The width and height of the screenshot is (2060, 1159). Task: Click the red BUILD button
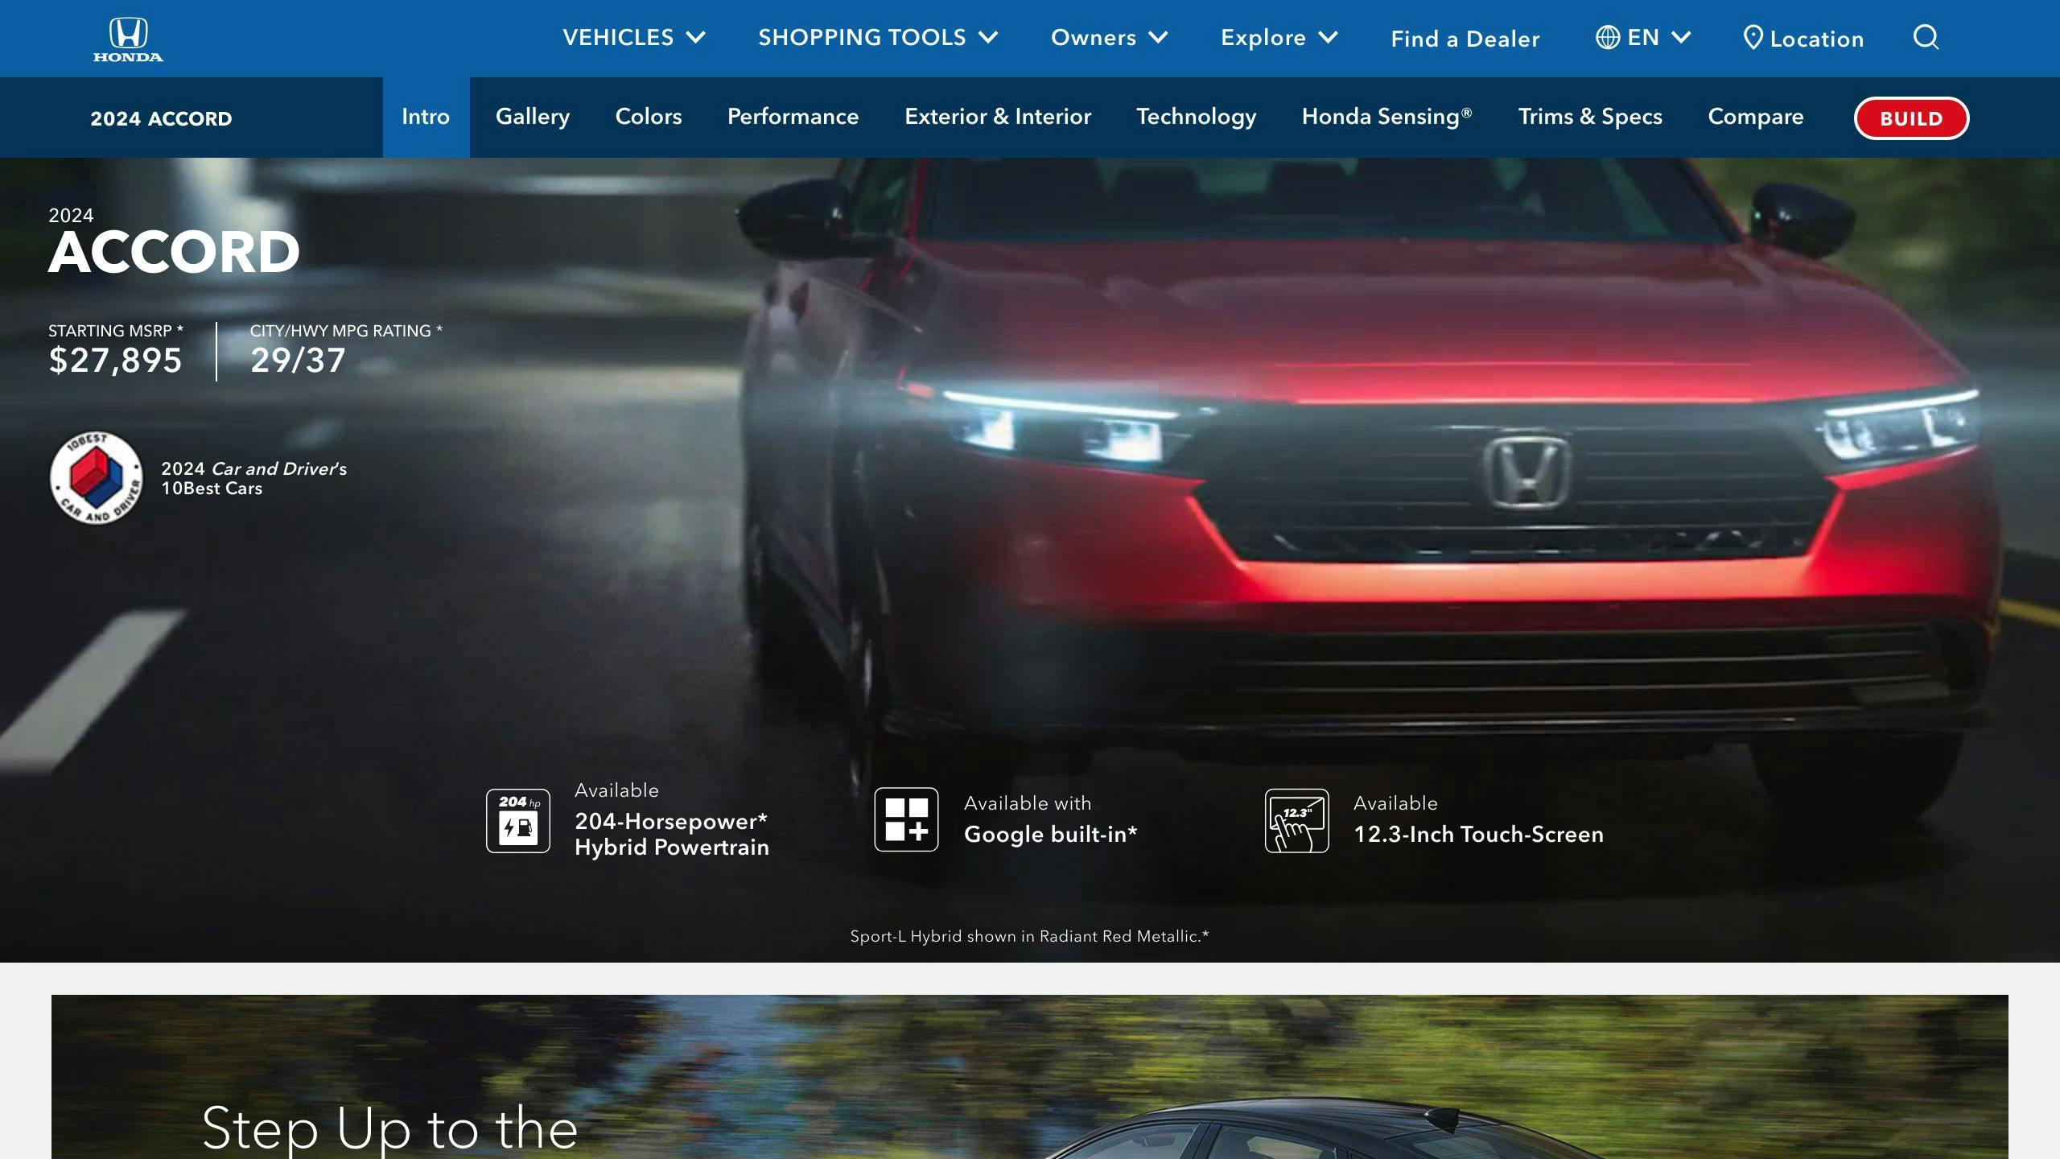click(x=1911, y=118)
